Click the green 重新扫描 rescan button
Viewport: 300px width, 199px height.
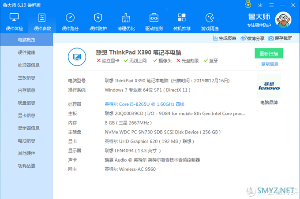[269, 53]
